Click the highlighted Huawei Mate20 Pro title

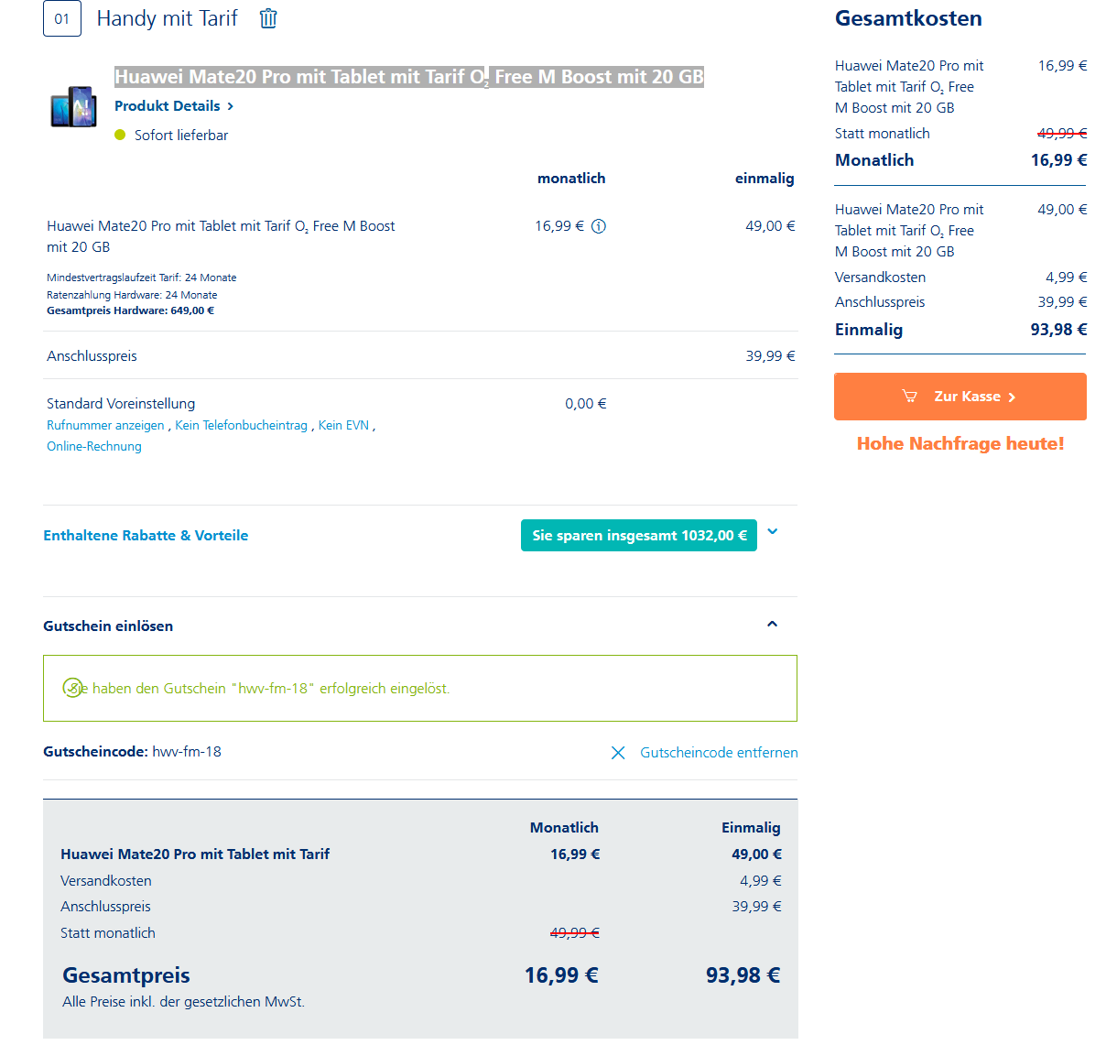point(408,77)
